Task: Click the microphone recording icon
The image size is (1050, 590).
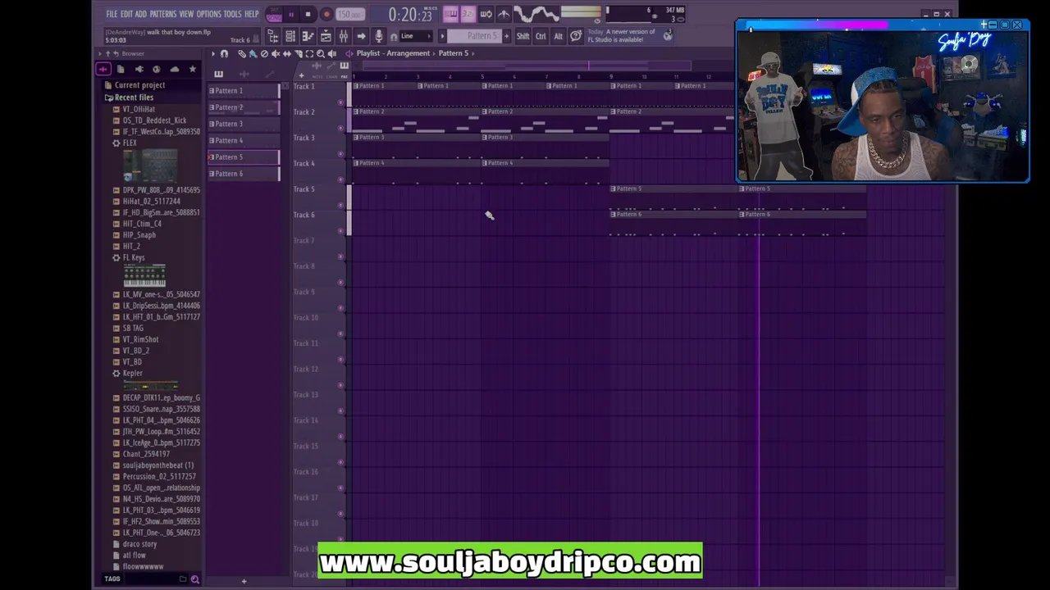Action: coord(378,36)
